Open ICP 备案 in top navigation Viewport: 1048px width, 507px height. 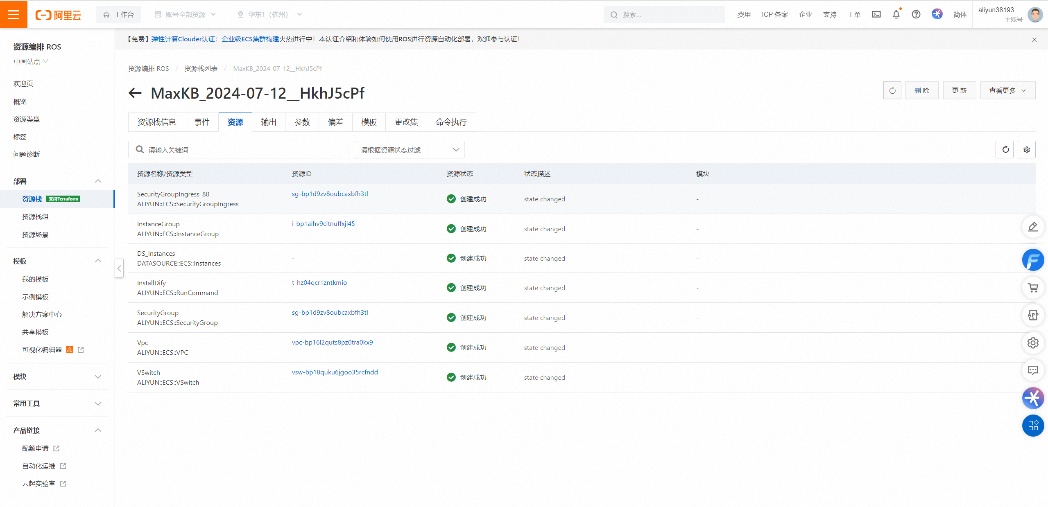774,15
